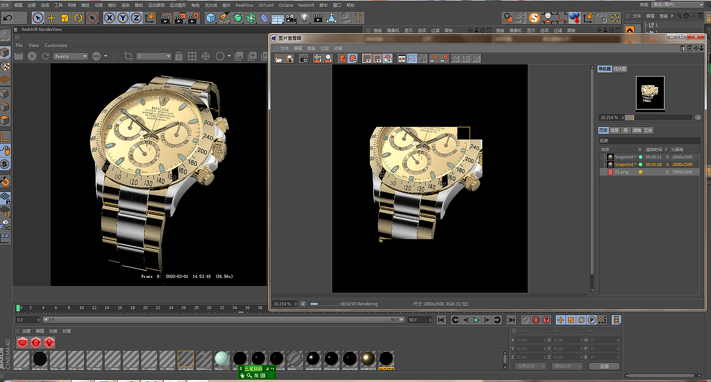Select the 01.png history entry
711x382 pixels.
click(x=650, y=172)
